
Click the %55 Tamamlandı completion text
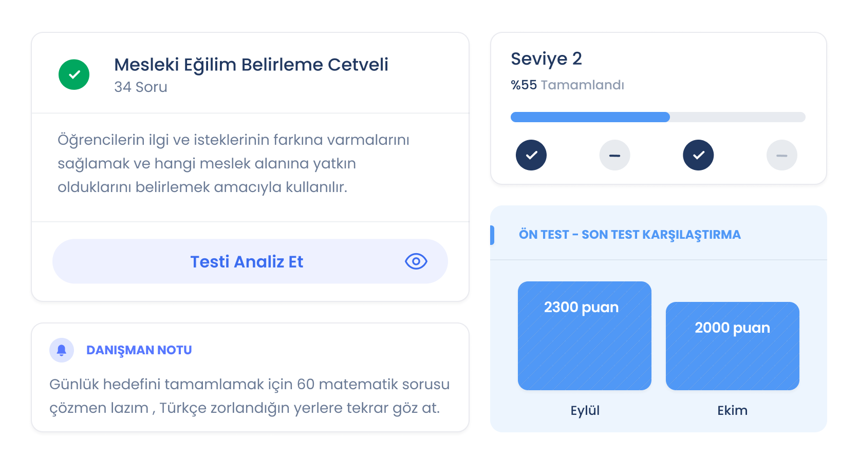coord(567,85)
